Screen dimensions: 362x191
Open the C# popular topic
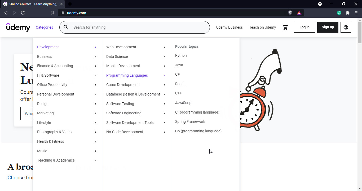178,74
